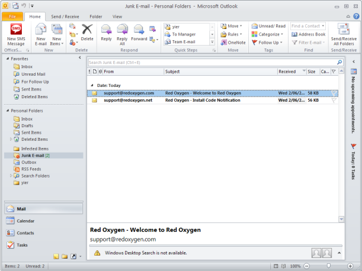Delete the selected message
The image size is (362, 271).
87,33
